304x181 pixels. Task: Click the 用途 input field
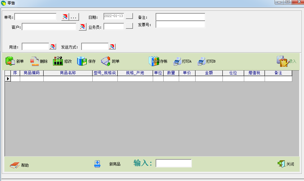click(x=35, y=46)
